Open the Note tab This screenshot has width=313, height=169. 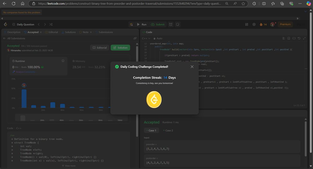click(x=84, y=32)
